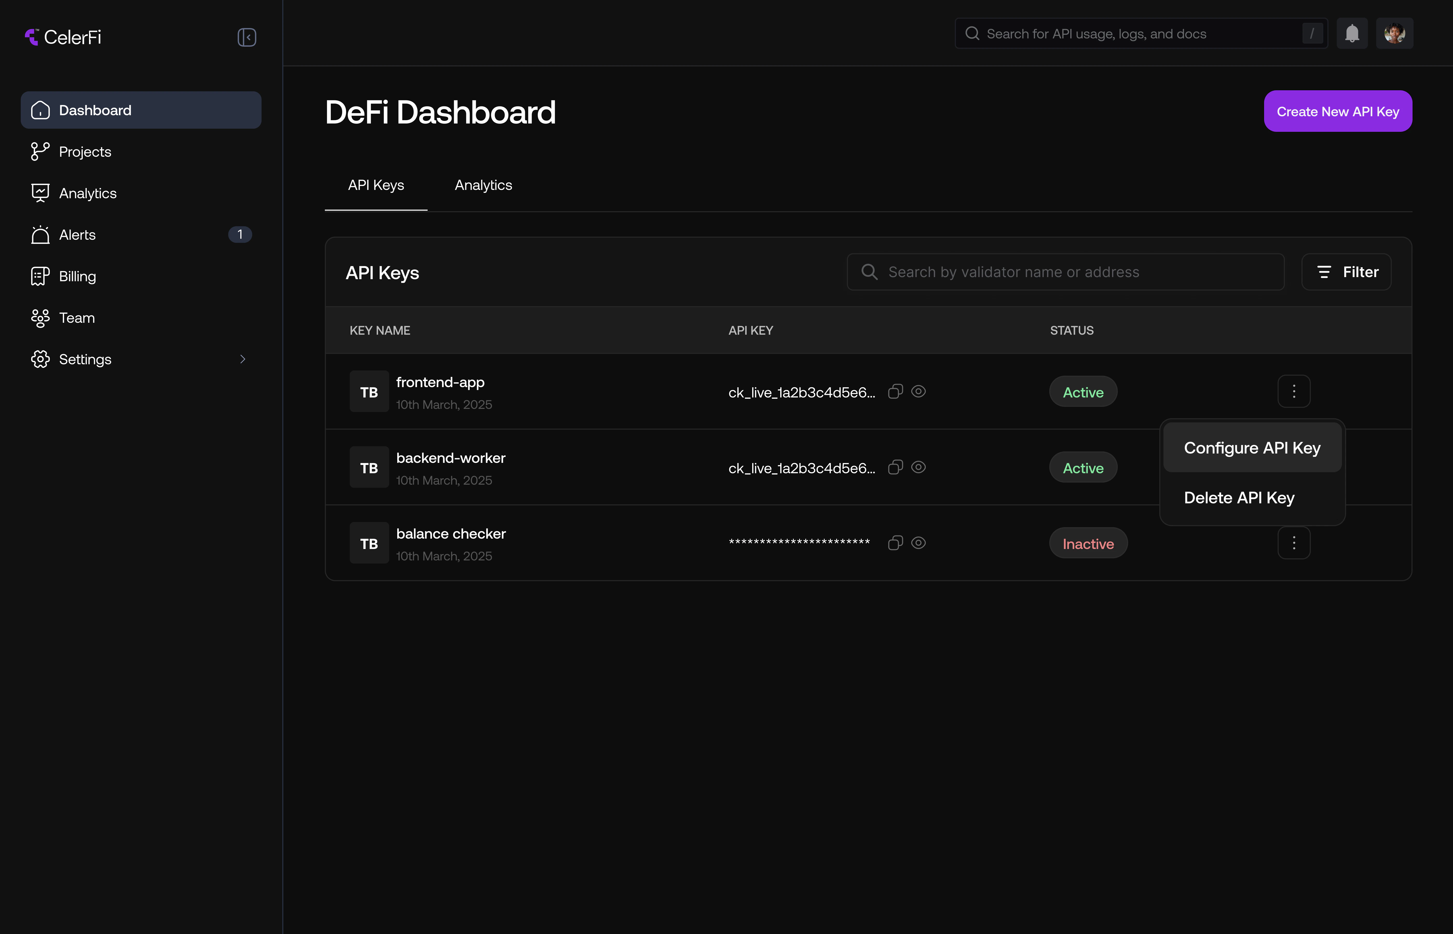1453x934 pixels.
Task: Collapse the sidebar using the panel icon
Action: pos(246,37)
